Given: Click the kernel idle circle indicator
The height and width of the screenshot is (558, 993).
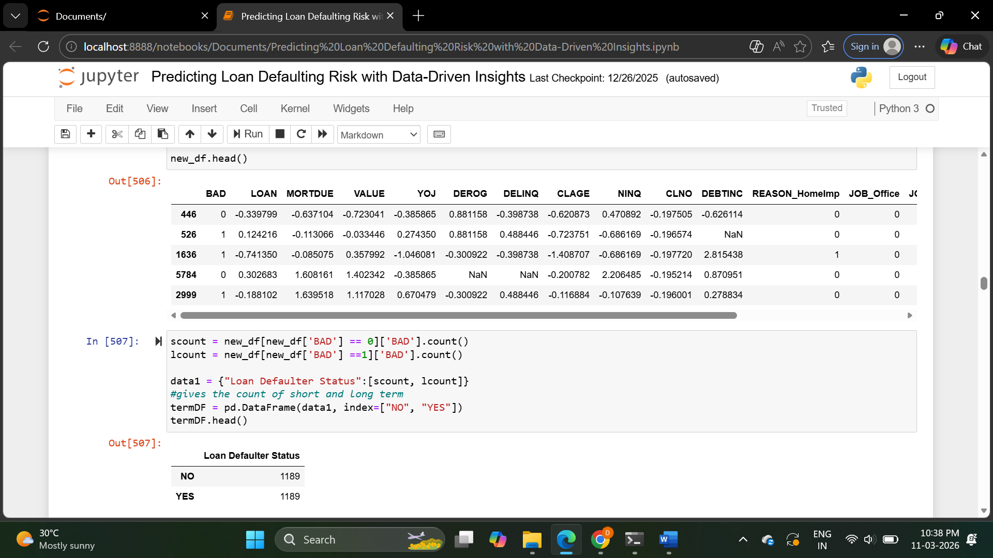Looking at the screenshot, I should [x=930, y=109].
